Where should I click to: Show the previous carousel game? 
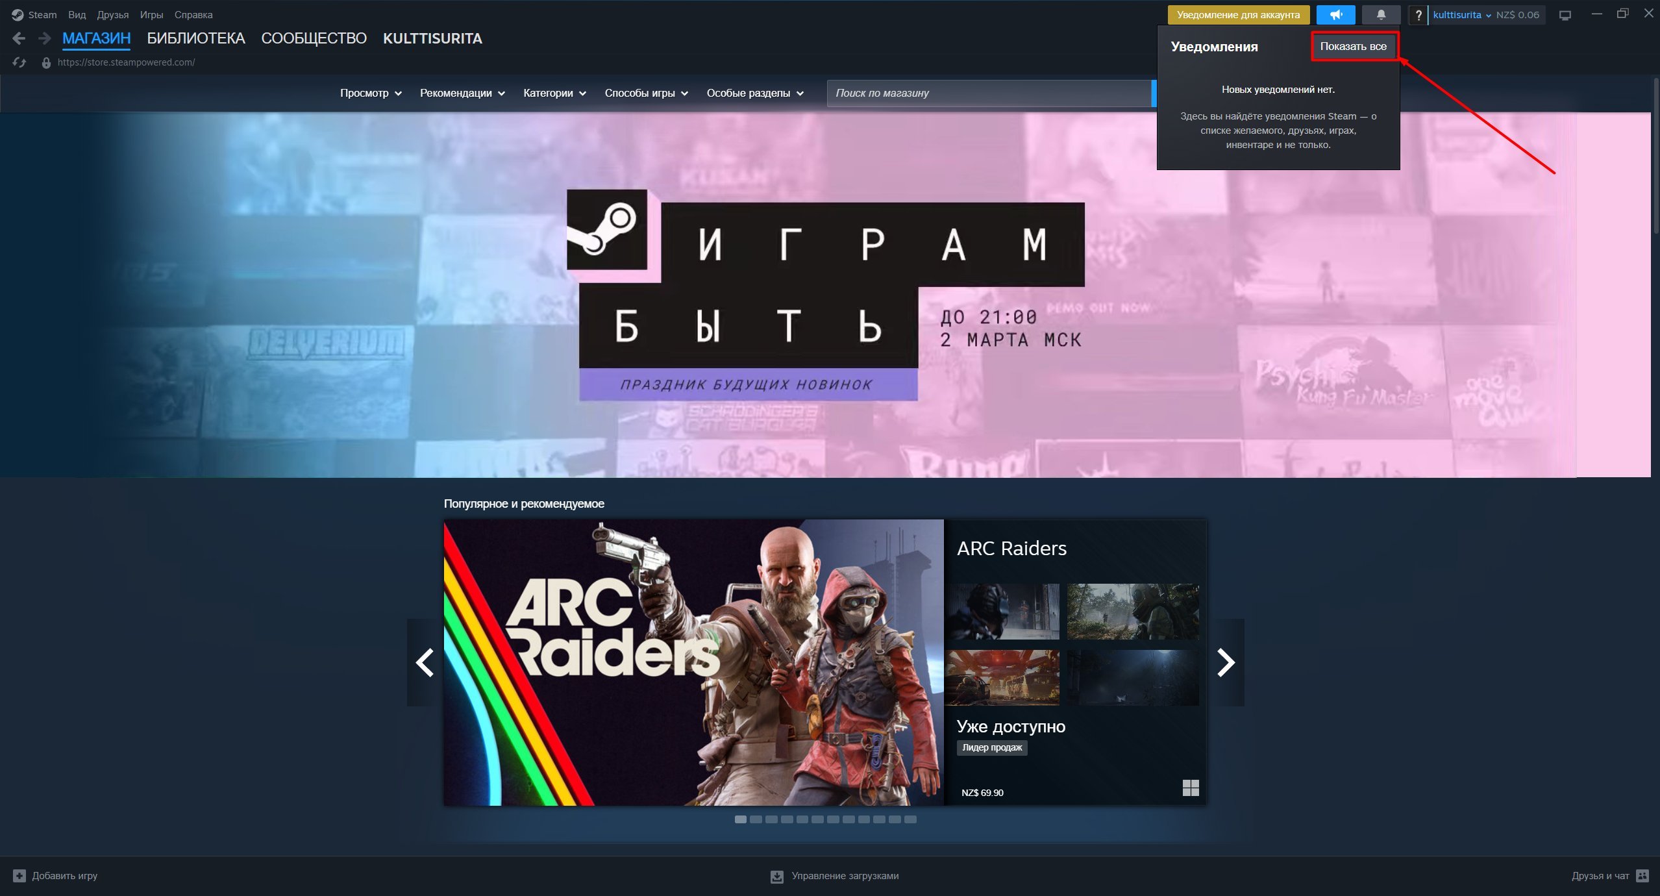coord(425,662)
